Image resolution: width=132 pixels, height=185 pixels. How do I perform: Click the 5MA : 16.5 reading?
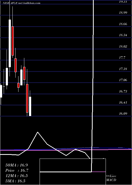coord(15,181)
